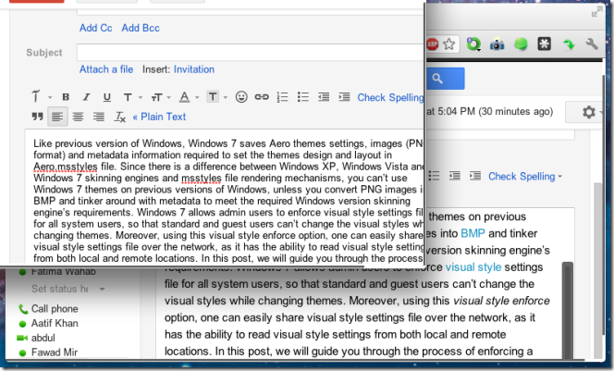Click the green magnifier extension icon
This screenshot has width=614, height=371.
473,44
